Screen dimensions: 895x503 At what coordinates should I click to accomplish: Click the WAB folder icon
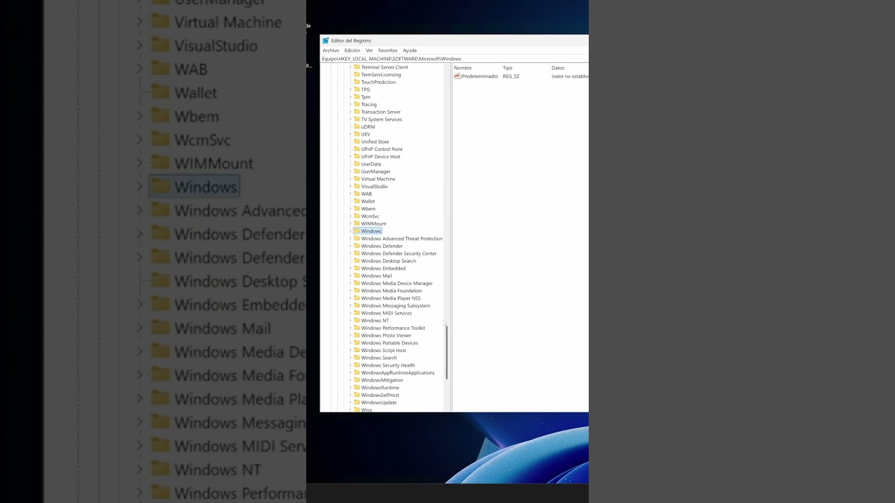tap(357, 194)
